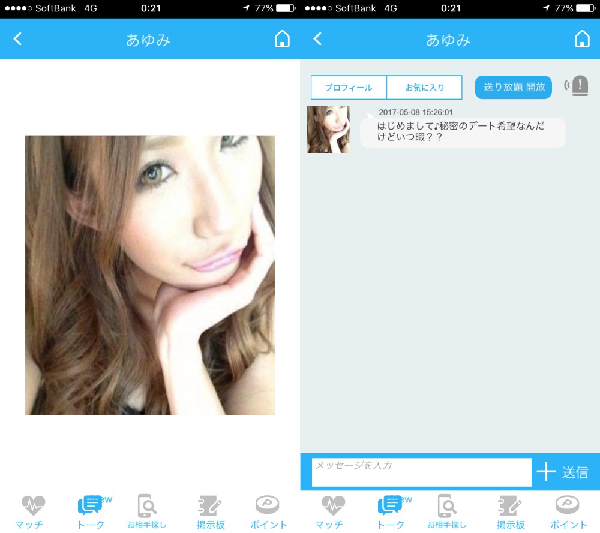
Task: Open 掲示板 tab on left screen
Action: click(x=211, y=512)
